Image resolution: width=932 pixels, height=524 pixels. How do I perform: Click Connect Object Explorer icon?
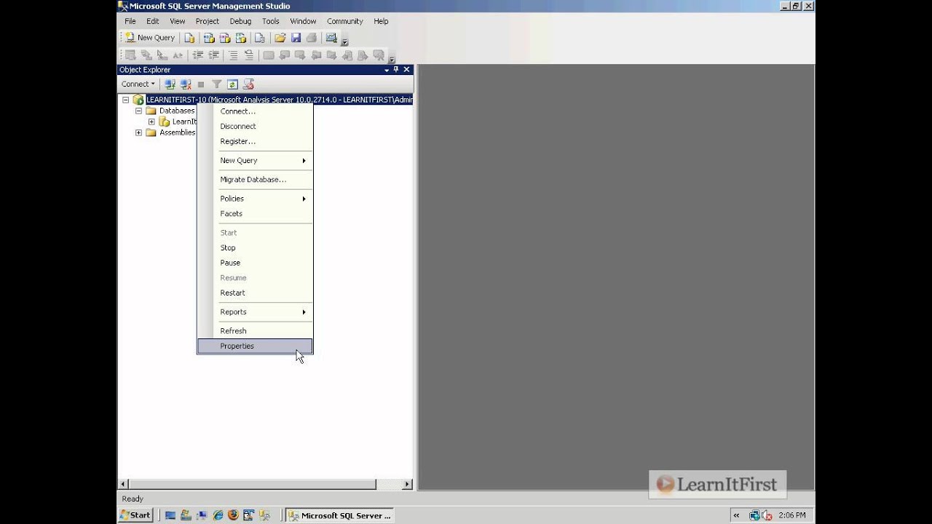(x=170, y=84)
